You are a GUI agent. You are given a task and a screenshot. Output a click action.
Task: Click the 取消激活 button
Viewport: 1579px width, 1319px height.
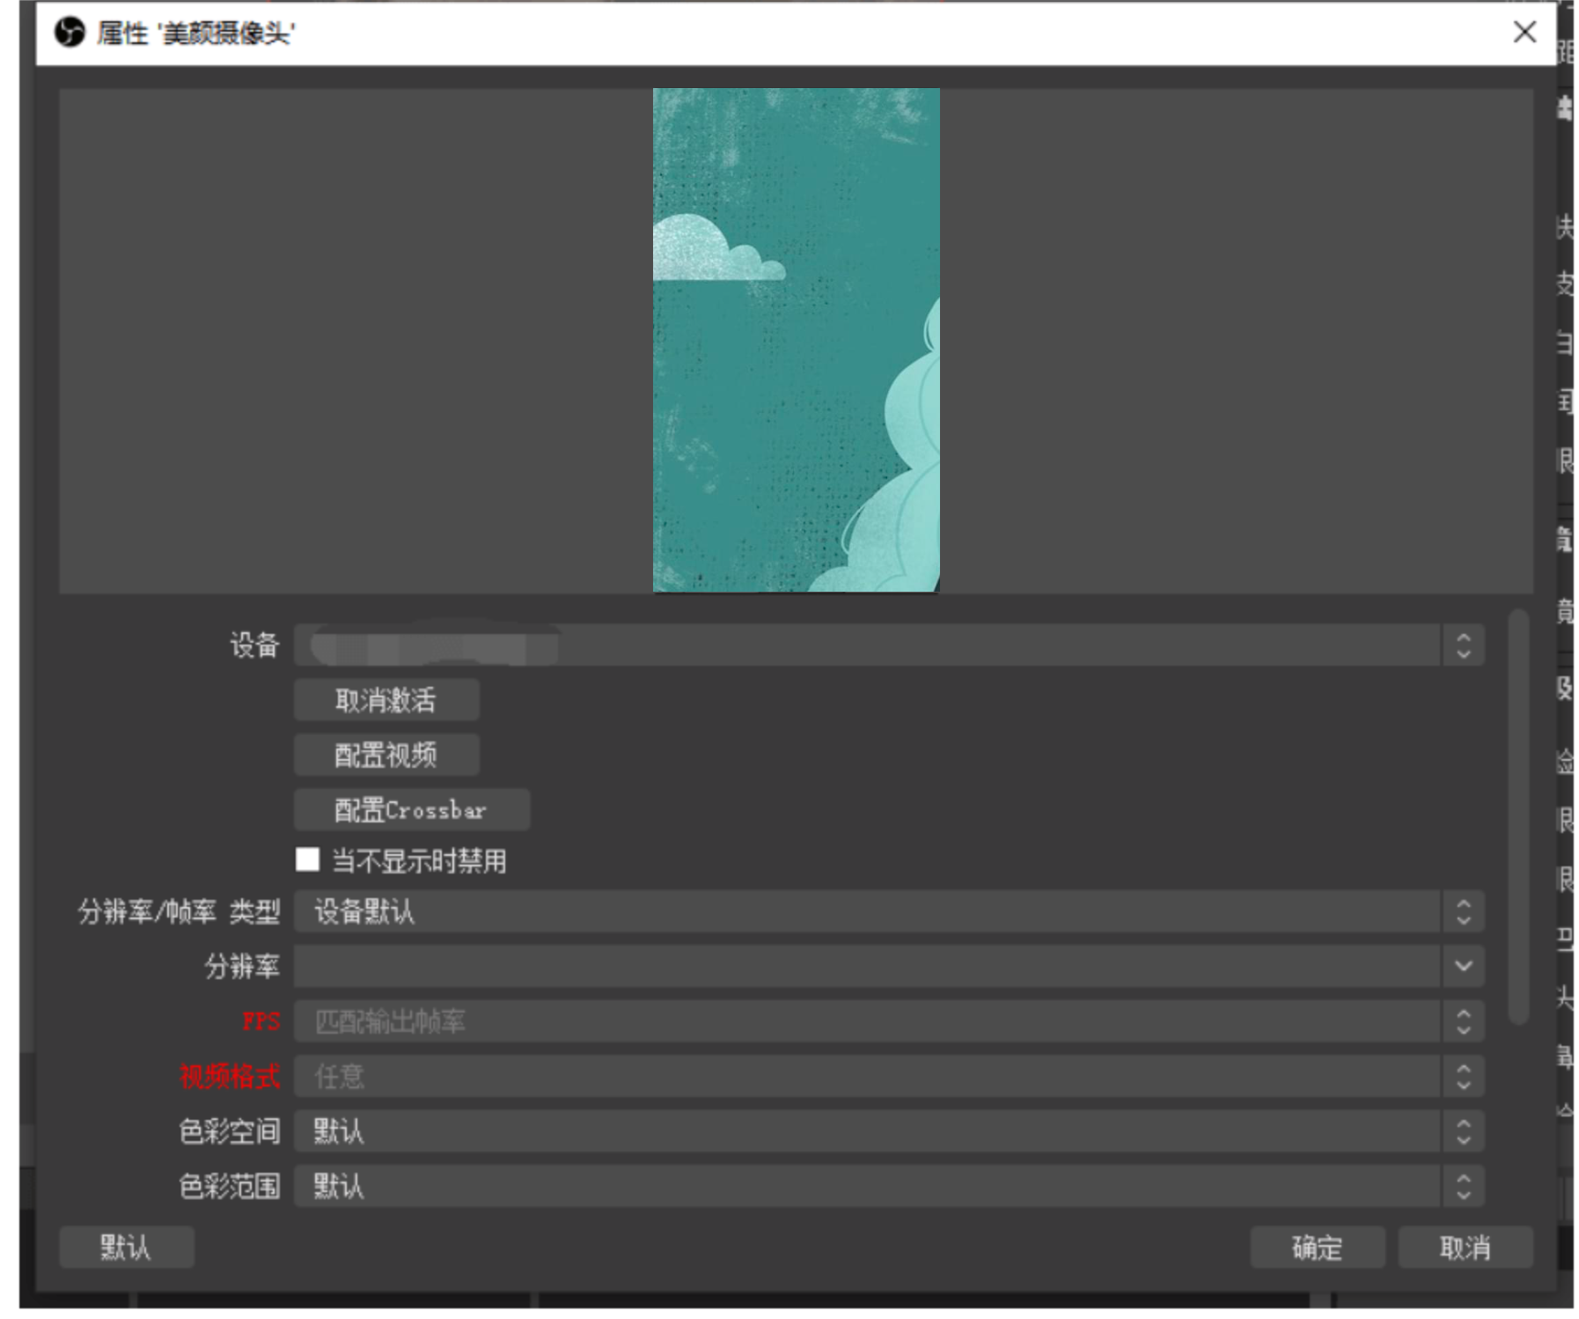[x=386, y=700]
